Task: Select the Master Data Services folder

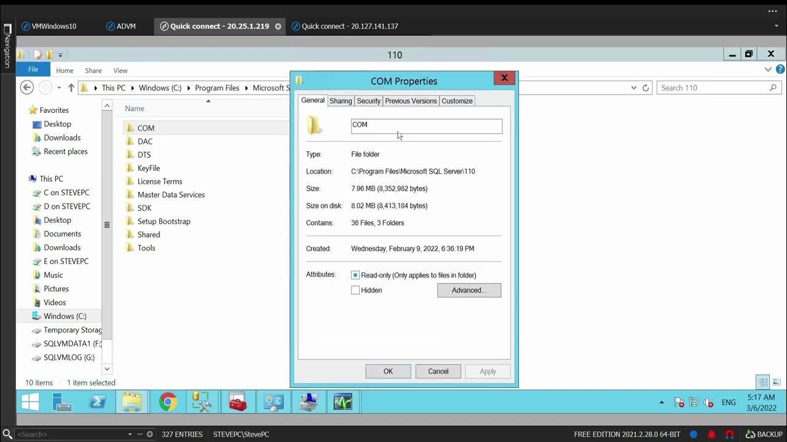Action: 171,195
